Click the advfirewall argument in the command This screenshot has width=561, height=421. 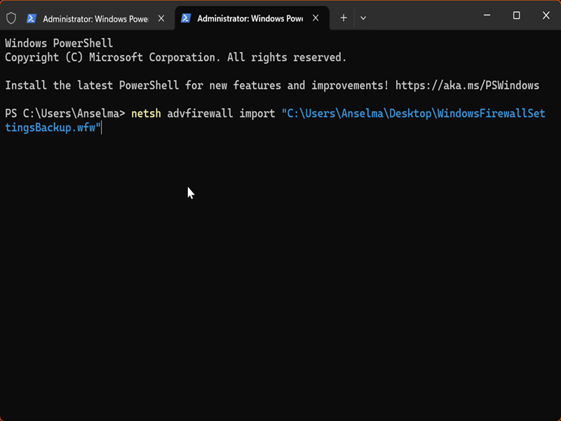(x=200, y=114)
